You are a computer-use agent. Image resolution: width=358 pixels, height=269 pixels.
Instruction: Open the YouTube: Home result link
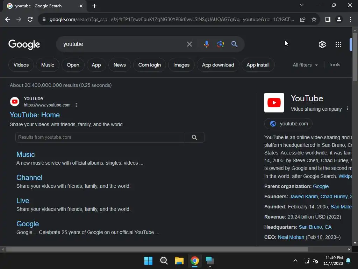[35, 115]
